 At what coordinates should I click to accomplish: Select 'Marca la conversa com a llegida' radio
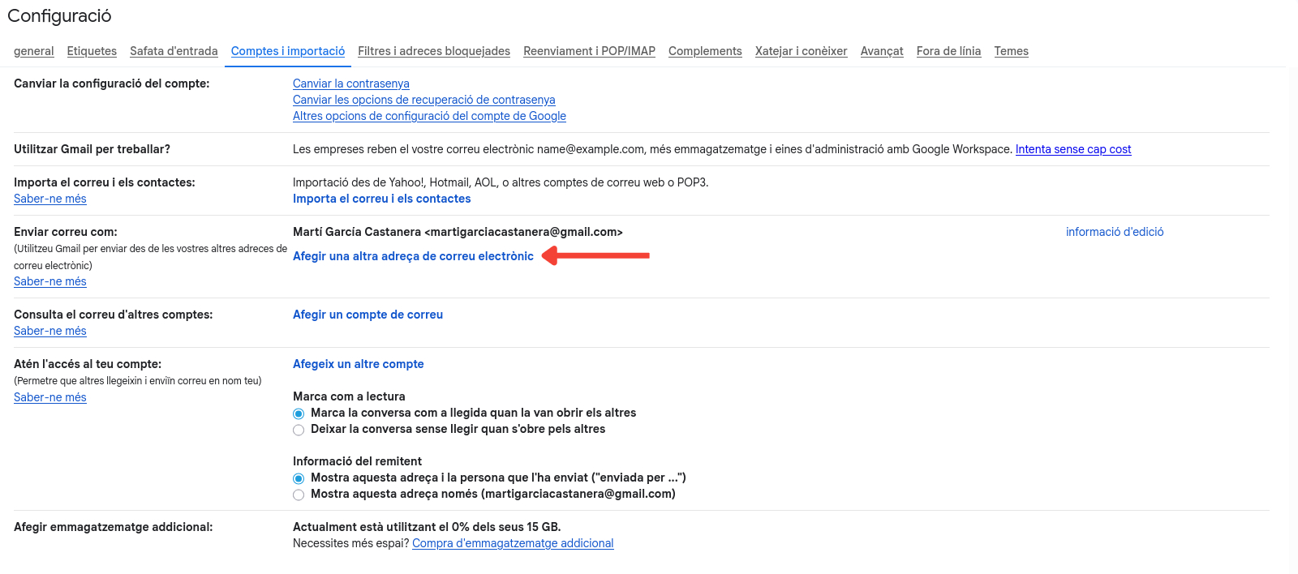tap(299, 413)
